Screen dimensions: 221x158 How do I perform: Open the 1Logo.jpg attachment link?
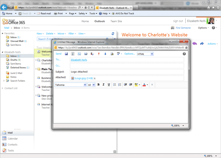[84, 78]
